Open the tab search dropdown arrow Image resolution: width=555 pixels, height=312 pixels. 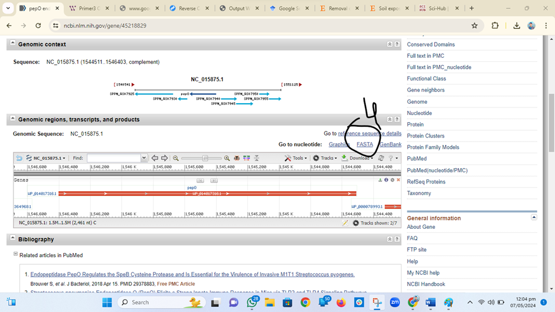[x=8, y=8]
